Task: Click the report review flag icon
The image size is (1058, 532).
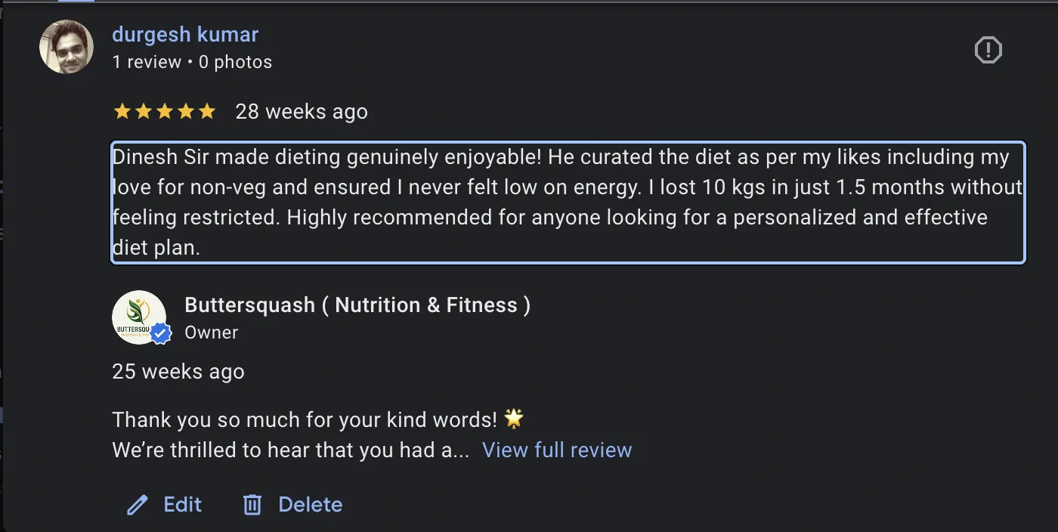Action: 988,51
